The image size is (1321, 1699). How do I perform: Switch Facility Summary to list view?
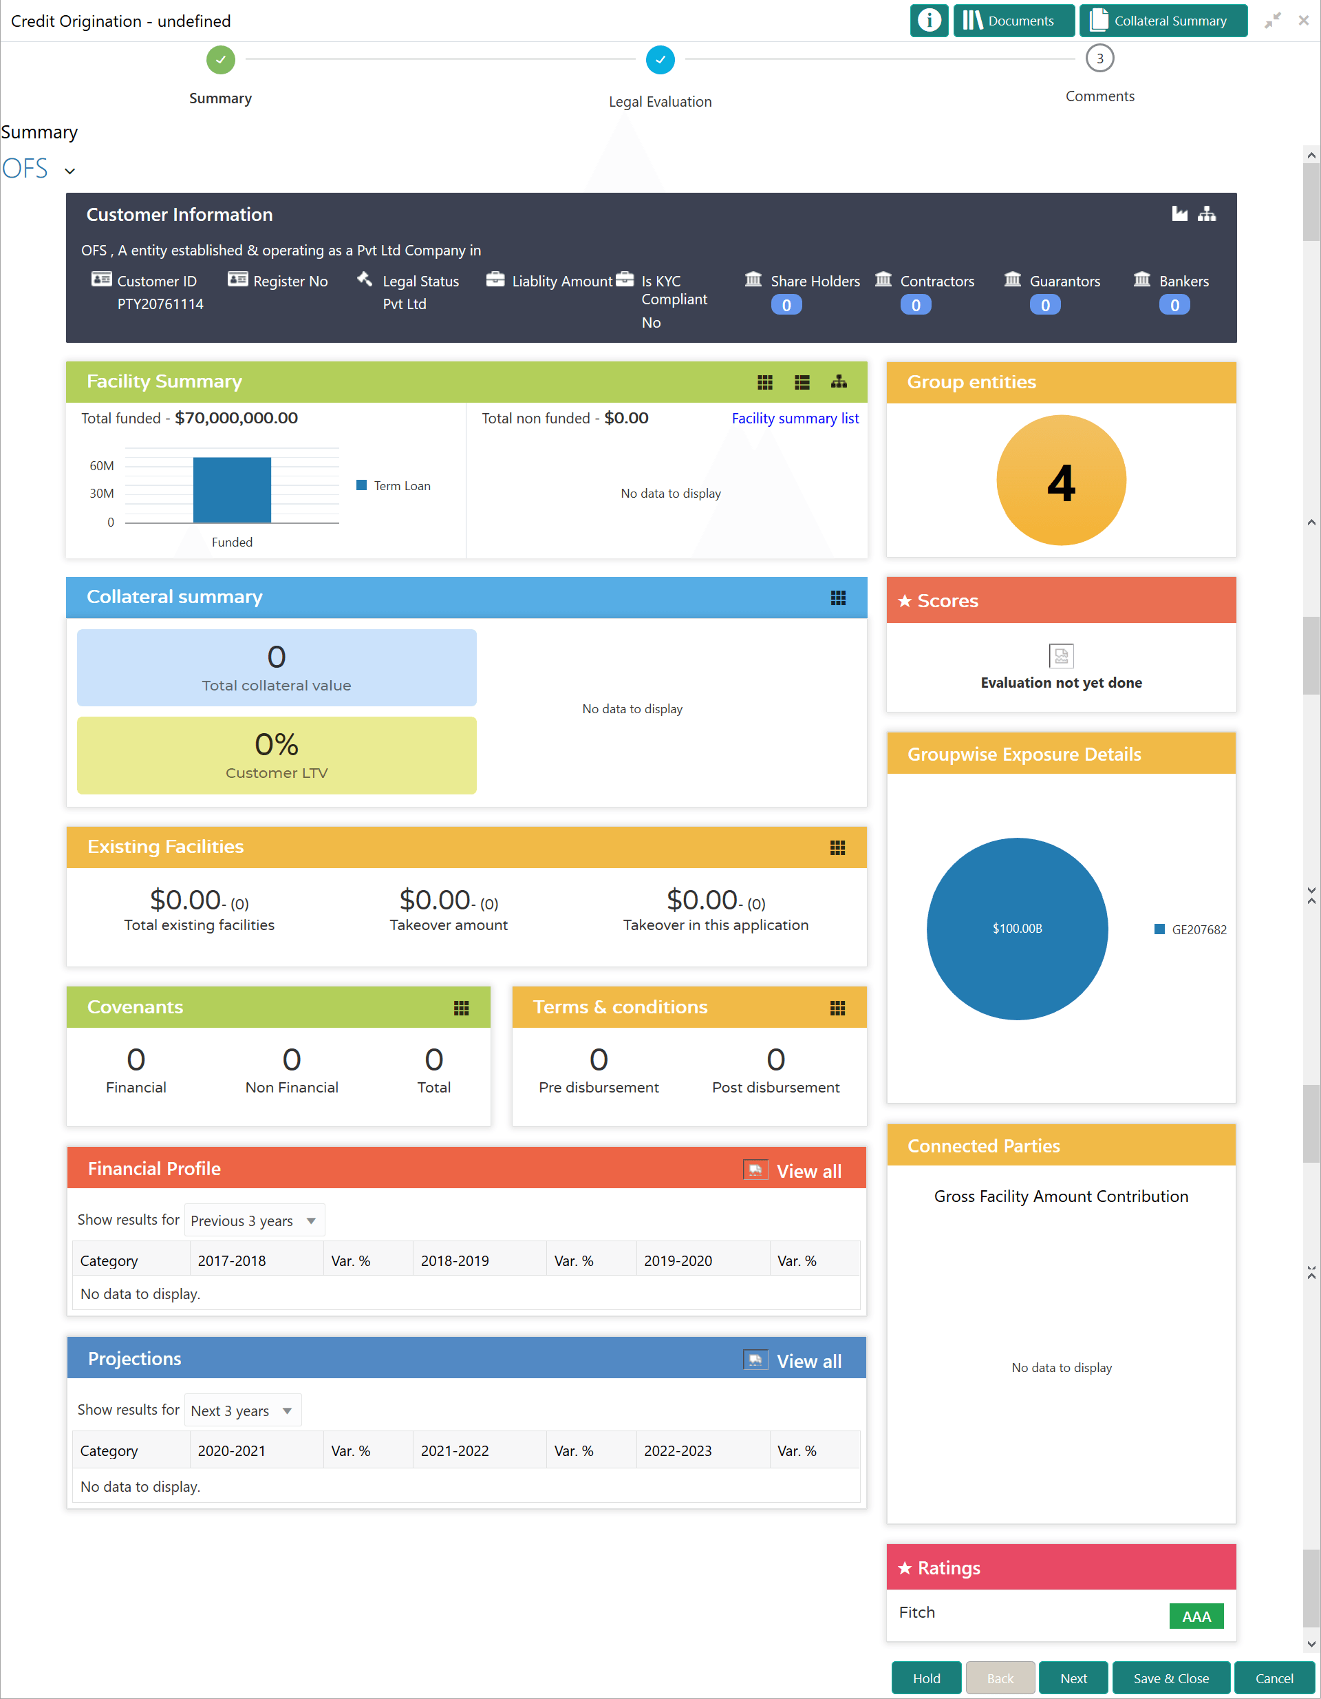tap(802, 382)
